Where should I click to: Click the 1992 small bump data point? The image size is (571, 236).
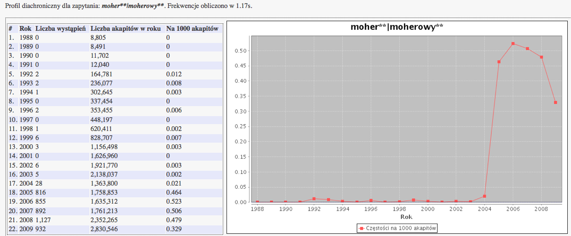coord(314,199)
